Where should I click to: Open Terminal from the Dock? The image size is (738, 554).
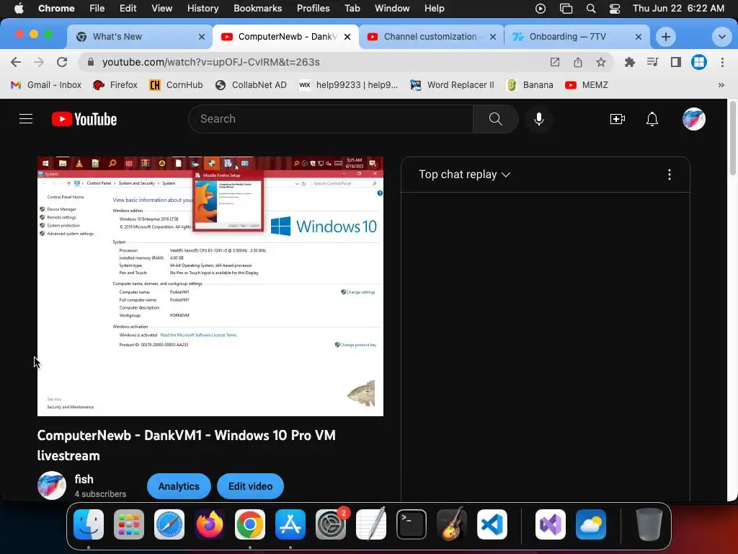click(x=412, y=524)
